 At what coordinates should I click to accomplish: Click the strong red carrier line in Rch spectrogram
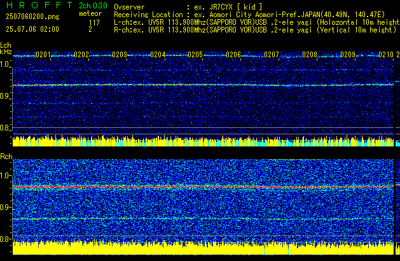click(x=203, y=187)
